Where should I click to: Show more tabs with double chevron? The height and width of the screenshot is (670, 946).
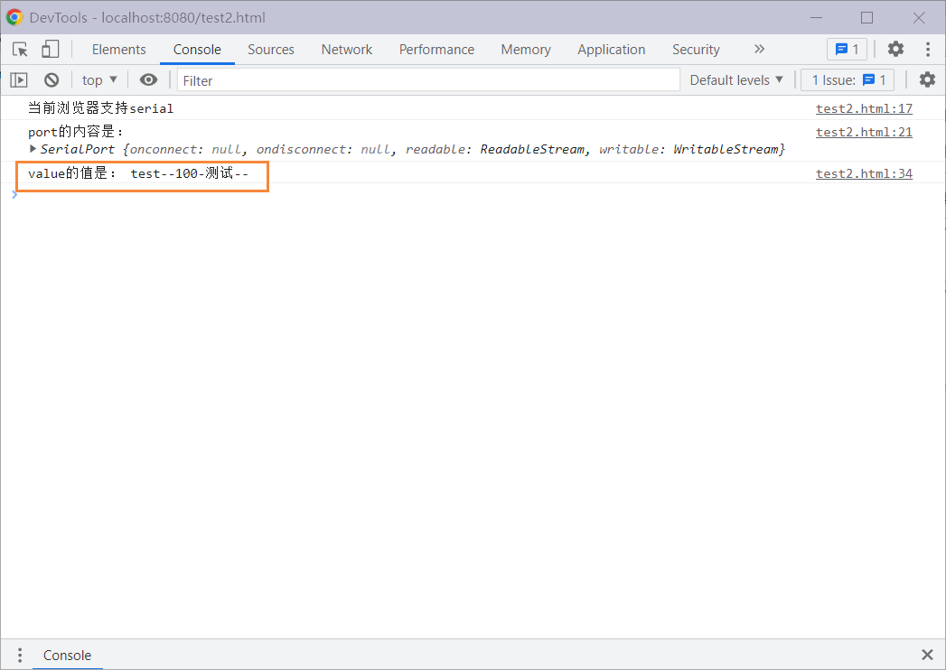point(759,49)
